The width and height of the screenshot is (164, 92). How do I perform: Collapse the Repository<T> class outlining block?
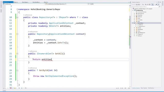[x=17, y=17]
